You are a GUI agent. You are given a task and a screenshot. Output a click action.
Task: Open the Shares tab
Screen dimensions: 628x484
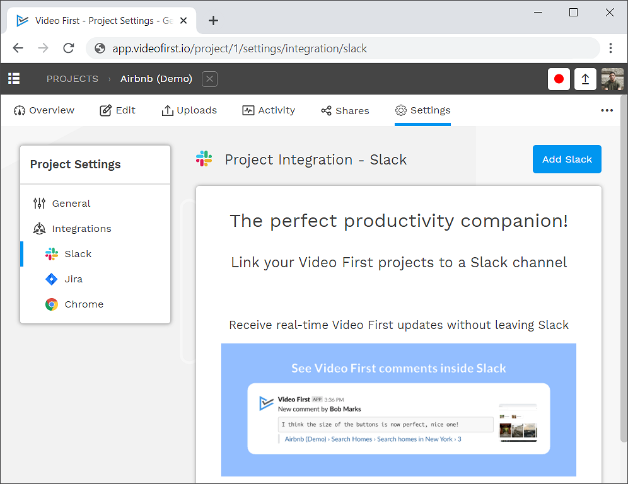click(x=345, y=110)
